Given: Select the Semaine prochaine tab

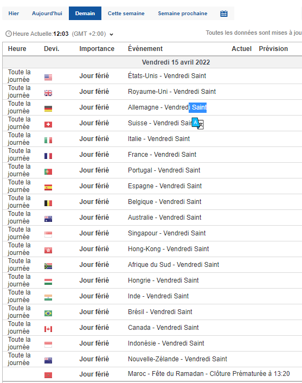Looking at the screenshot, I should (183, 14).
